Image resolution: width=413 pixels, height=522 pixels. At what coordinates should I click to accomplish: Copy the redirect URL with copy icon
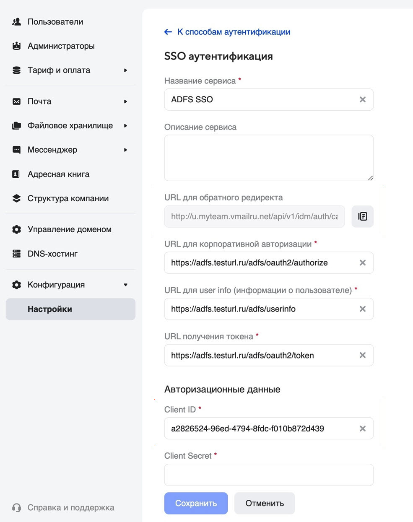[362, 216]
